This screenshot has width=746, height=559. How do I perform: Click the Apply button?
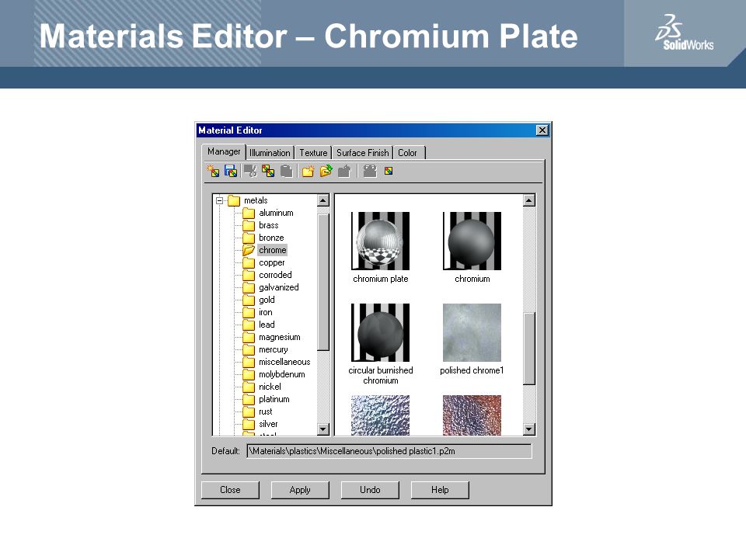click(300, 490)
